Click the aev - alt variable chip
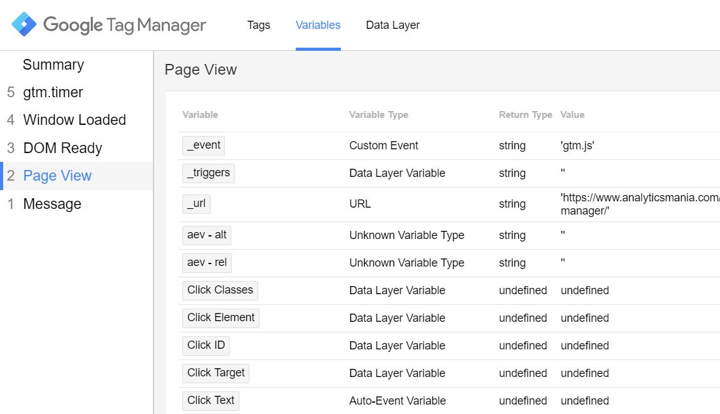720x414 pixels. 207,235
